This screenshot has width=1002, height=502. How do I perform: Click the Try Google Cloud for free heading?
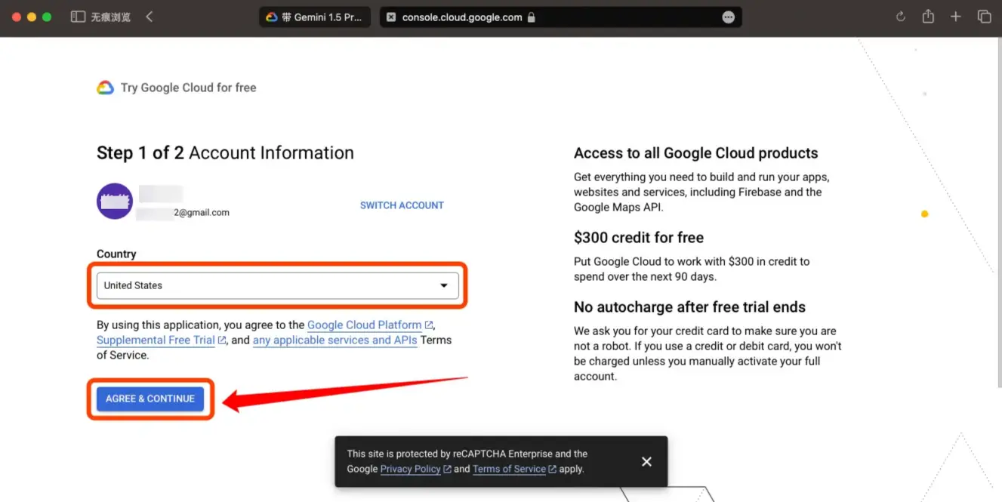point(189,88)
